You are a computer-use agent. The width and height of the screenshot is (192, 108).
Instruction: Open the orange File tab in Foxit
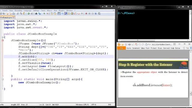[121, 48]
